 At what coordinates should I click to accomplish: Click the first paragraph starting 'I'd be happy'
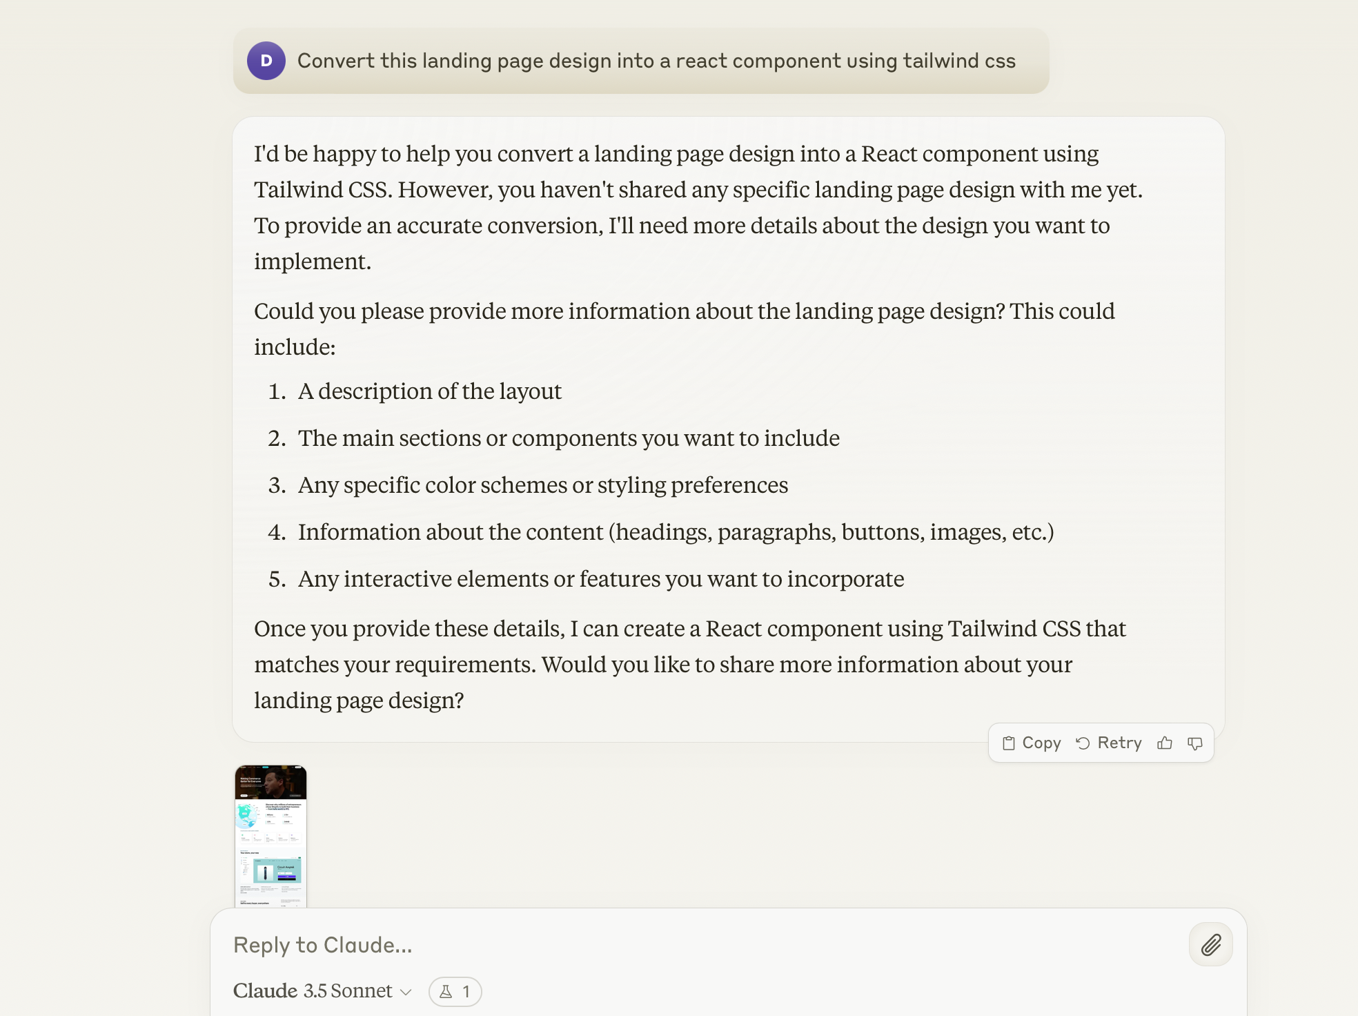(x=698, y=207)
